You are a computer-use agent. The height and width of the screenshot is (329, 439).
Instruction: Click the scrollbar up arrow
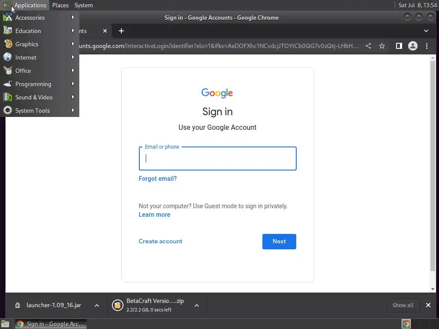(433, 58)
